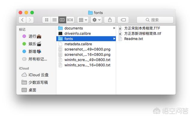Switch to list view

click(x=55, y=20)
